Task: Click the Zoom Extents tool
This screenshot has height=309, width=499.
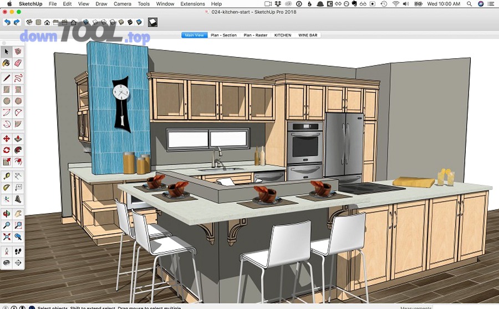Action: pyautogui.click(x=7, y=237)
